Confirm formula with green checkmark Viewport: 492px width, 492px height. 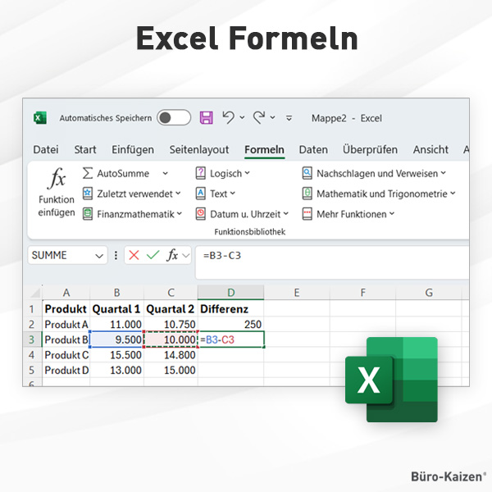click(153, 255)
